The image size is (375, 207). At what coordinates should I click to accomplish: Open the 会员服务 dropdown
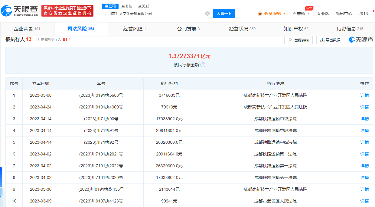click(284, 14)
